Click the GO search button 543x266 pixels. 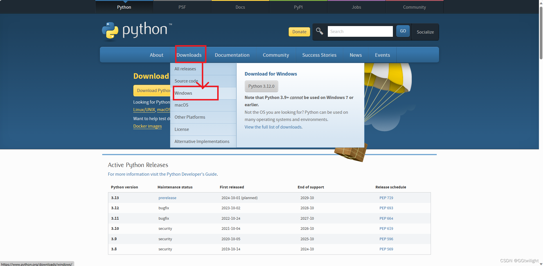pyautogui.click(x=403, y=31)
